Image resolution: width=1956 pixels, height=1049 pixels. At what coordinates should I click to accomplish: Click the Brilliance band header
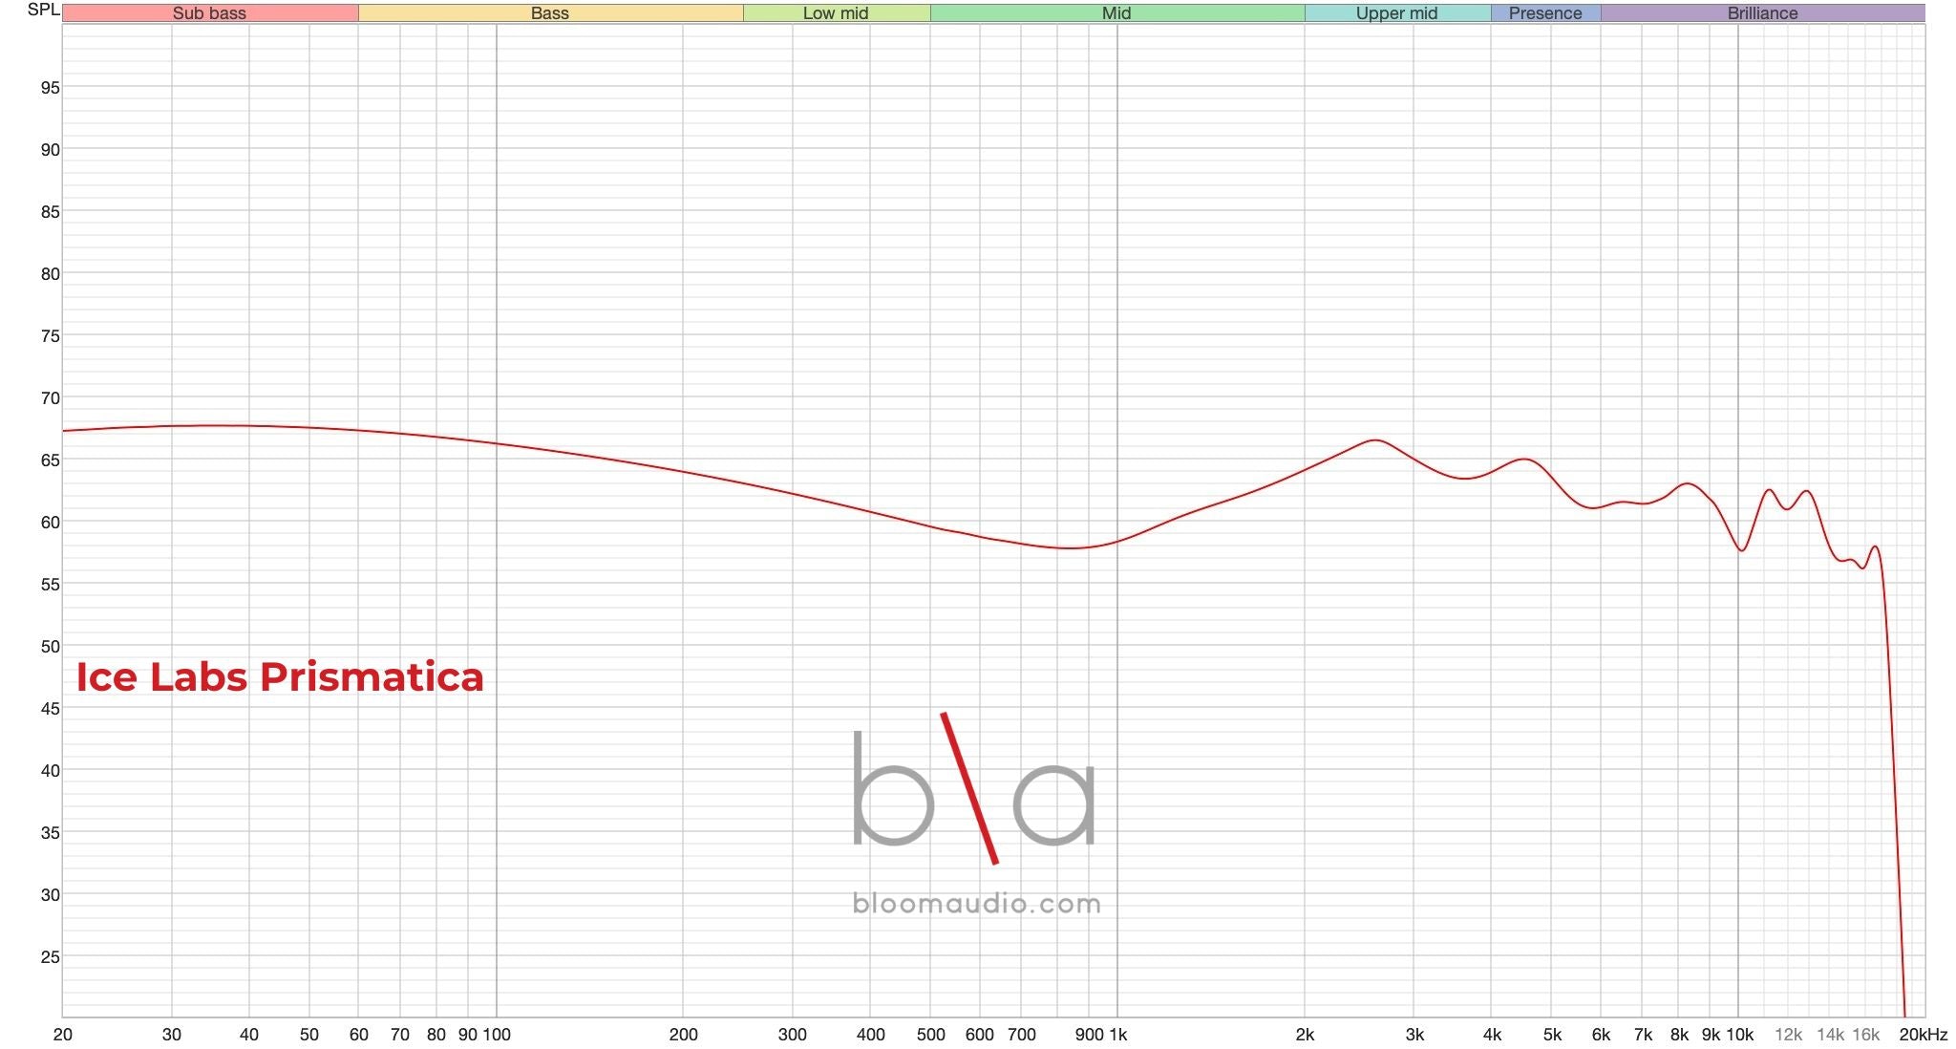pyautogui.click(x=1762, y=13)
